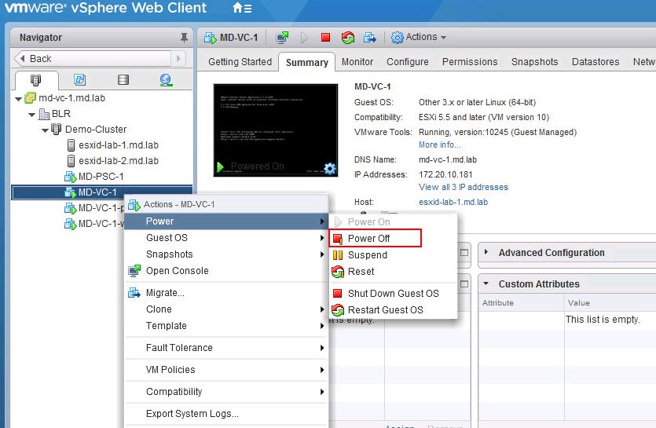
Task: Open the Guest OS submenu
Action: pyautogui.click(x=226, y=238)
